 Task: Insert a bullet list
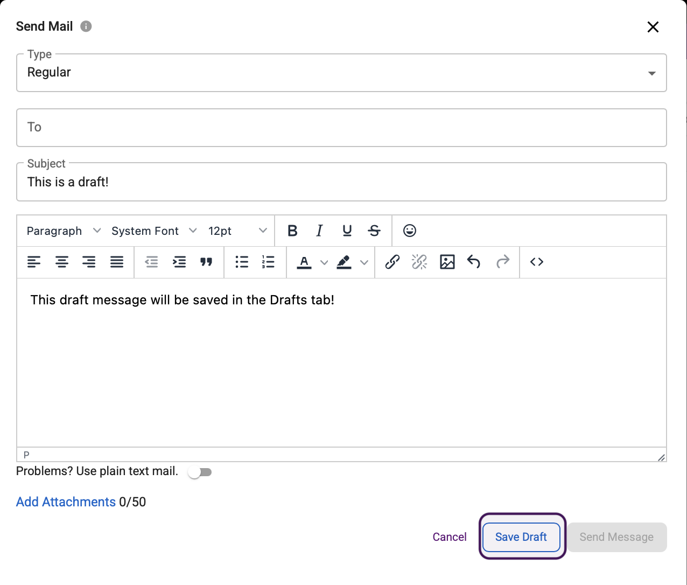(242, 262)
